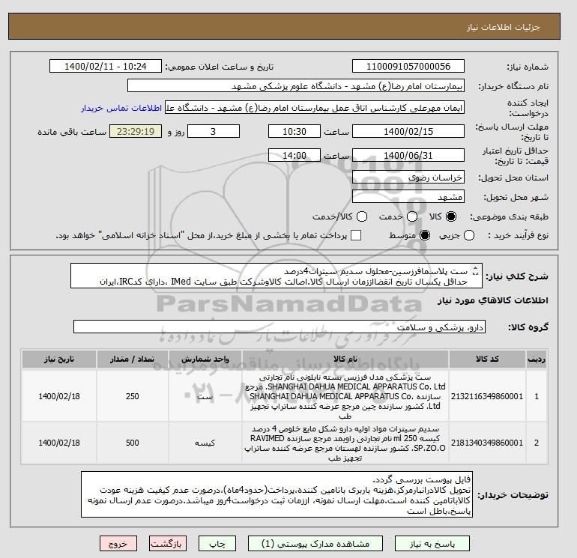This screenshot has width=577, height=558.
Task: Click the جزئیات اطلاعات نیاز page title
Action: click(504, 27)
